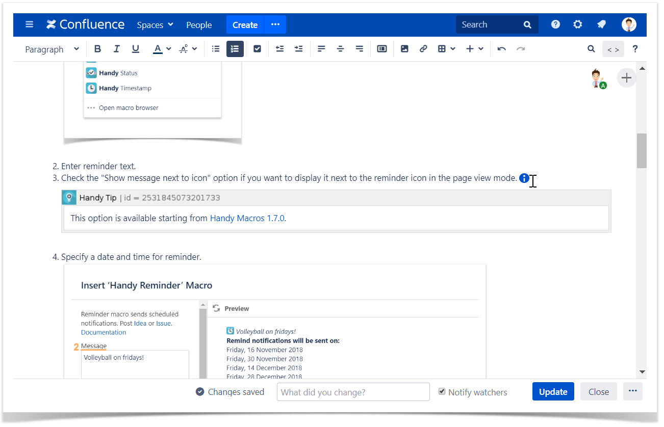Screen dimensions: 664x427
Task: Click the underline formatting icon
Action: (x=135, y=49)
